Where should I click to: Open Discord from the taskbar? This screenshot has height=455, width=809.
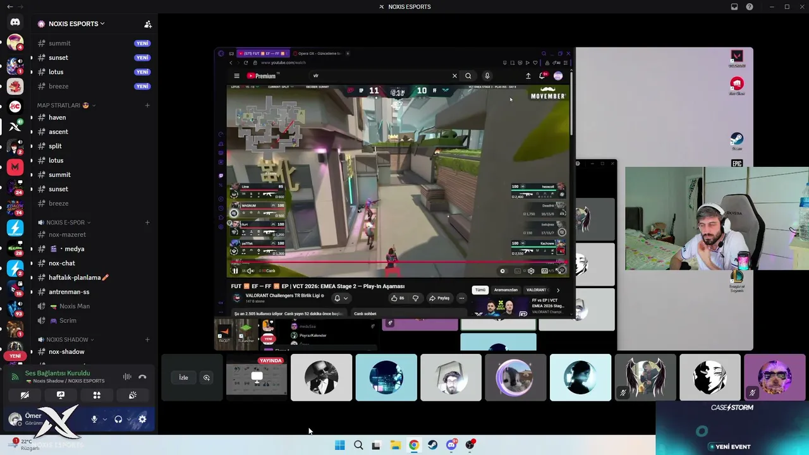tap(451, 445)
